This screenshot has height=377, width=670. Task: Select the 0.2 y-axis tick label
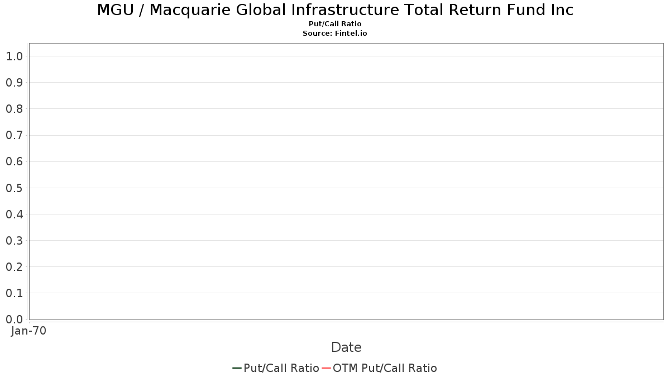(15, 267)
